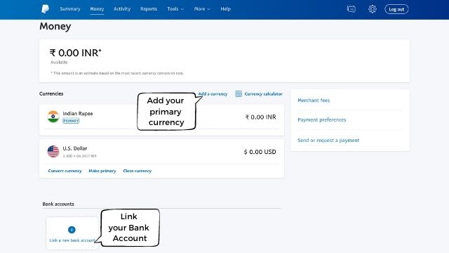Image resolution: width=449 pixels, height=253 pixels.
Task: Click the PayPal logo icon
Action: click(45, 9)
